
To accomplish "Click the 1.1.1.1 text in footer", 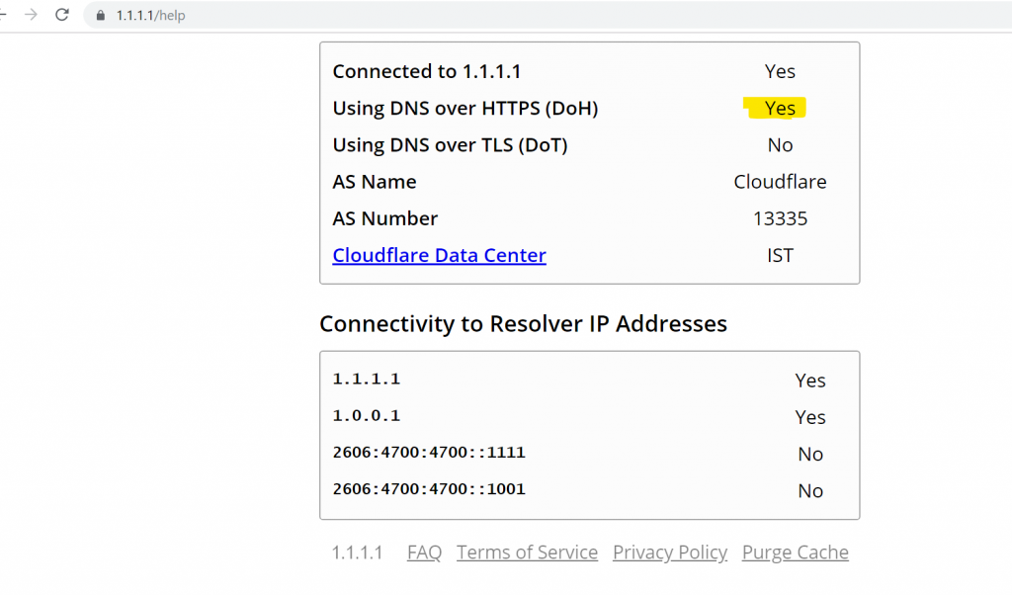I will pyautogui.click(x=357, y=552).
